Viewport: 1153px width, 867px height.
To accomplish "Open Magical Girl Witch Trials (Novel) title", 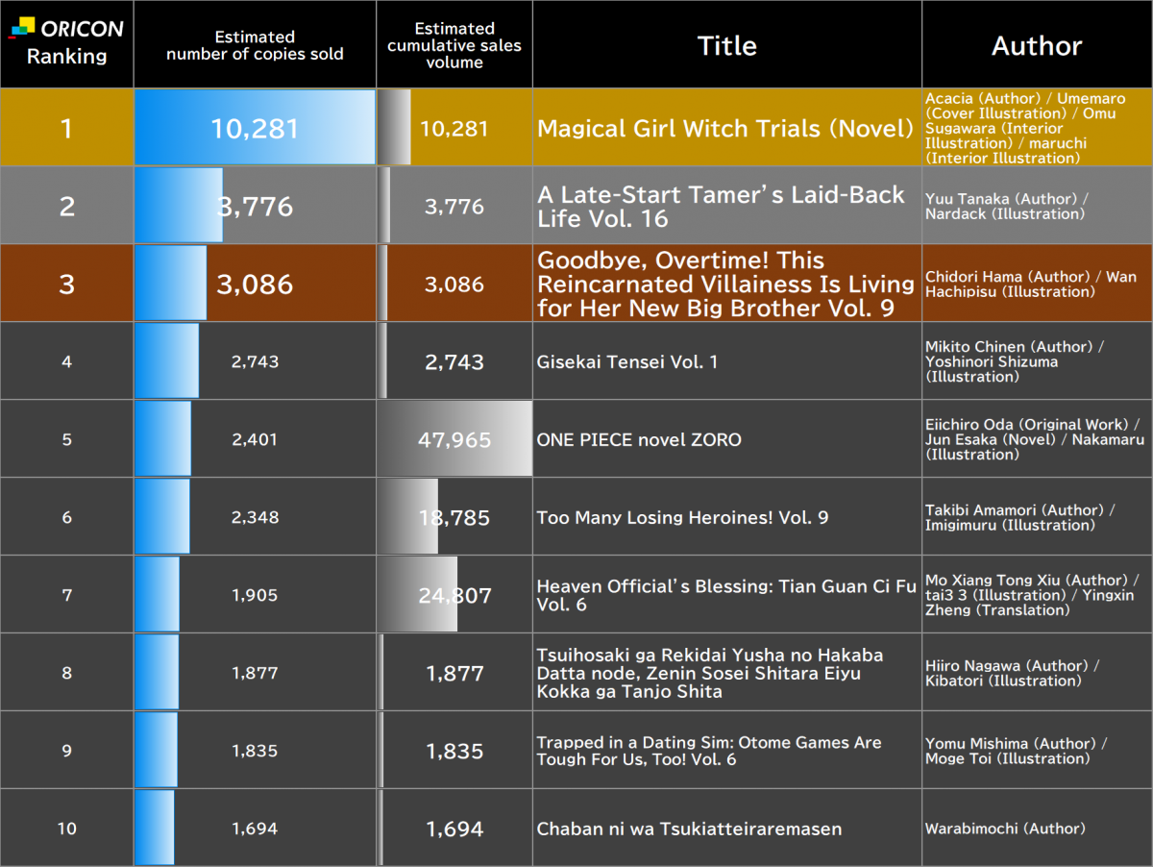I will [725, 129].
